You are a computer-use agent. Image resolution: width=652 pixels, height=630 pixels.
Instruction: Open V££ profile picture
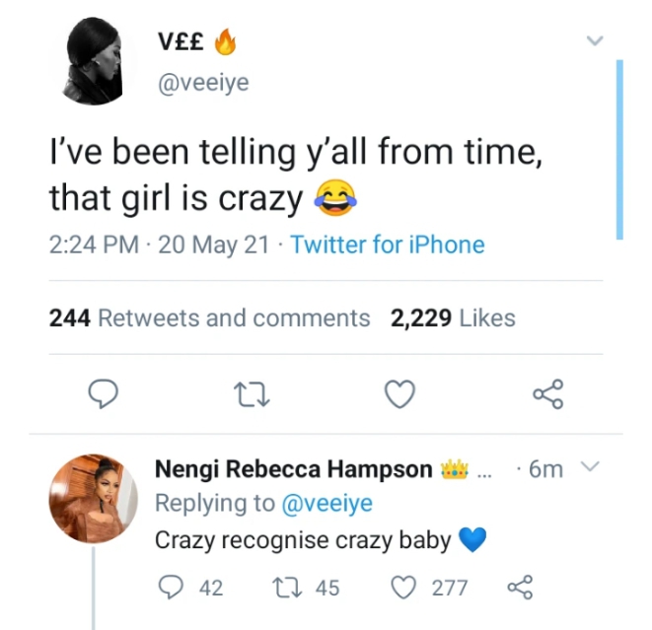pos(96,60)
